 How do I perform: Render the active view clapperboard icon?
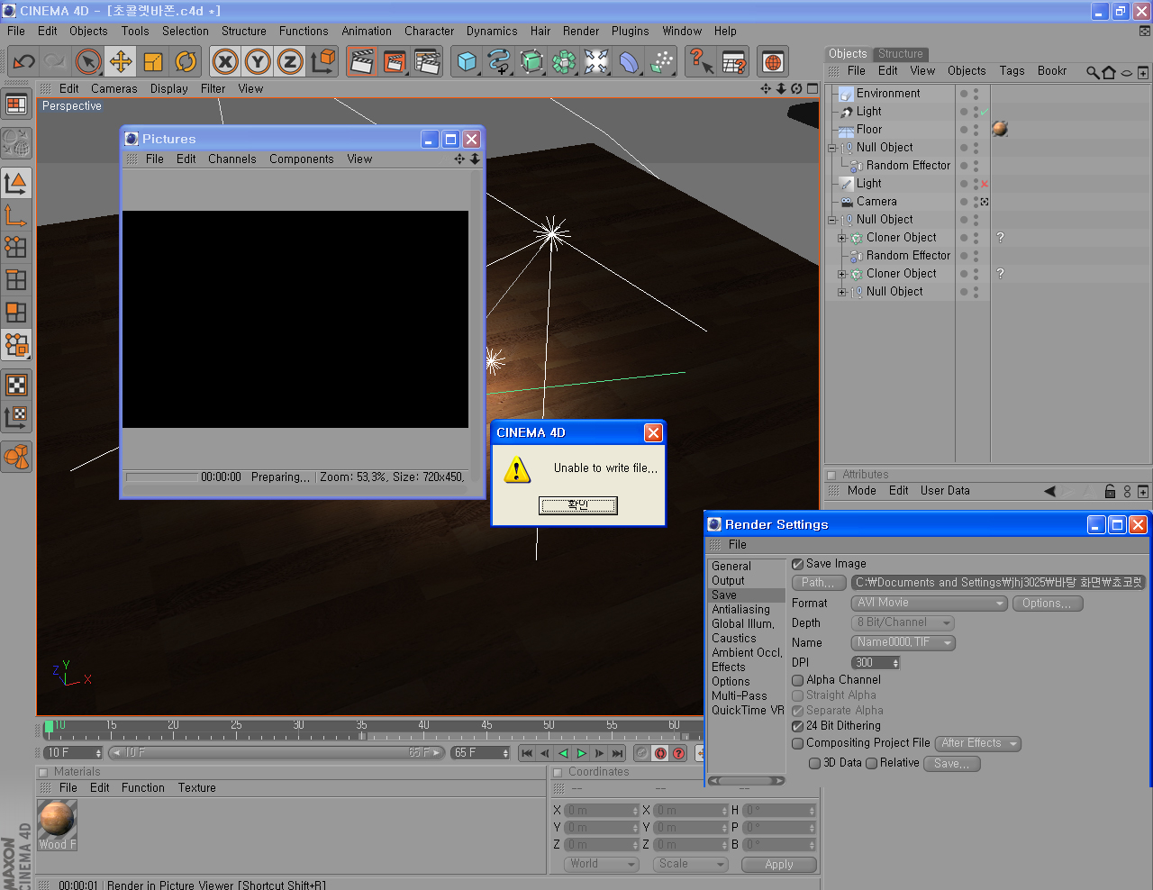(x=362, y=61)
